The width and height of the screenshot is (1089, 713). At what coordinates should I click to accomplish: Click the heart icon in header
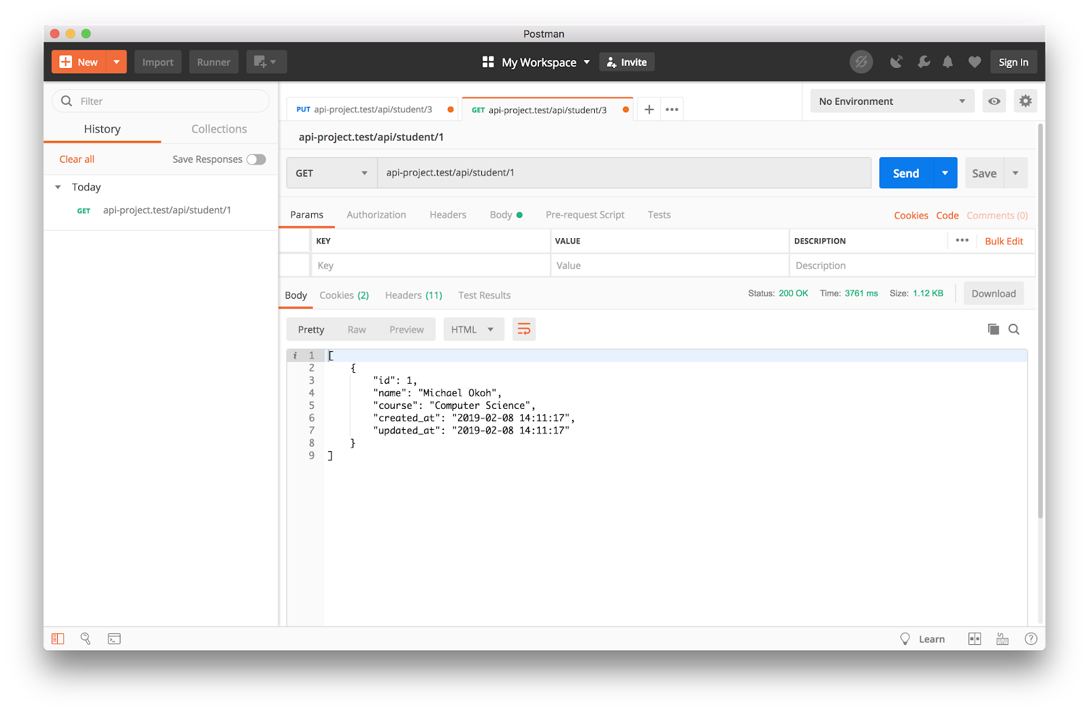coord(975,62)
